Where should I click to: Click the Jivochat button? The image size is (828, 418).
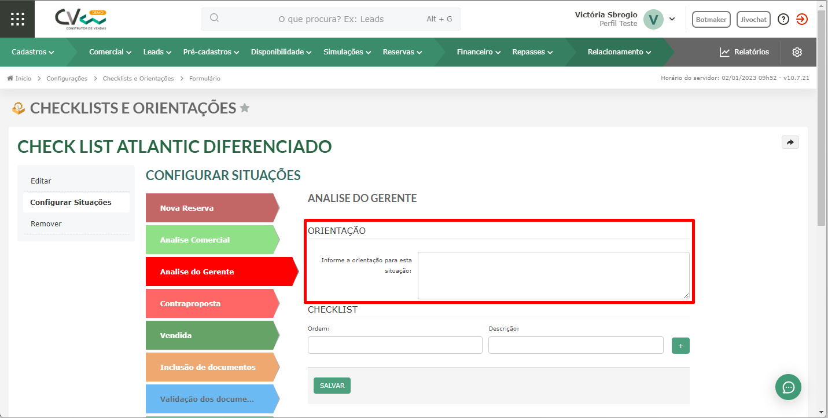click(753, 20)
